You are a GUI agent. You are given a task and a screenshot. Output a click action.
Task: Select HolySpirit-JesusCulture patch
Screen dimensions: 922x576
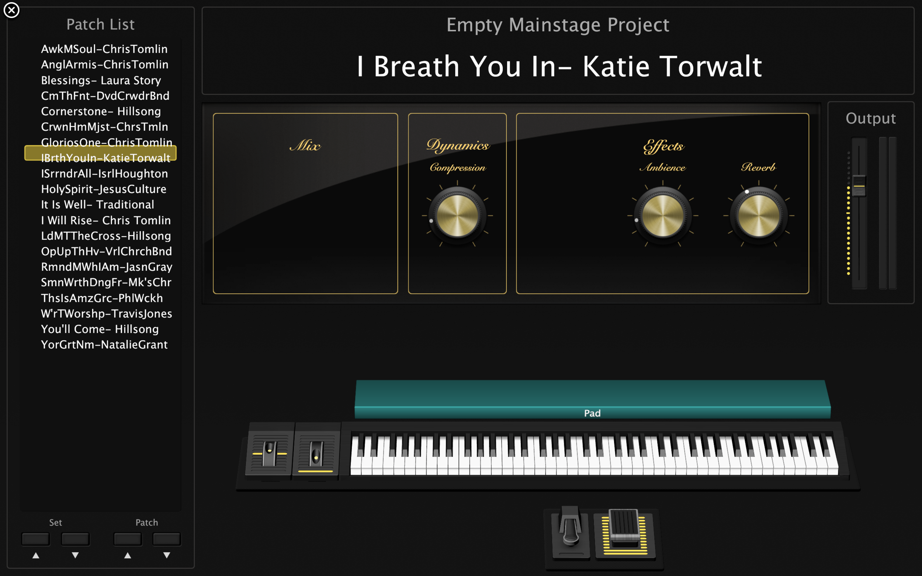[103, 189]
